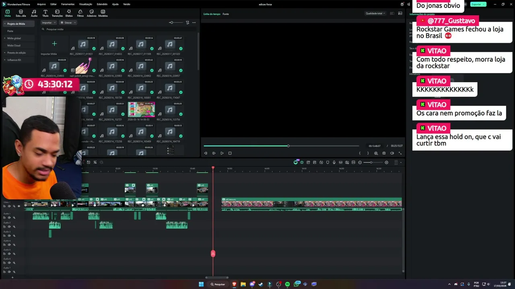Expand the Influence Kit tree item
The width and height of the screenshot is (515, 289).
(4, 60)
